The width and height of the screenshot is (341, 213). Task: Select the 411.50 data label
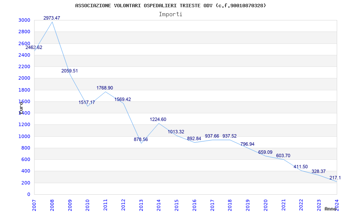click(301, 167)
